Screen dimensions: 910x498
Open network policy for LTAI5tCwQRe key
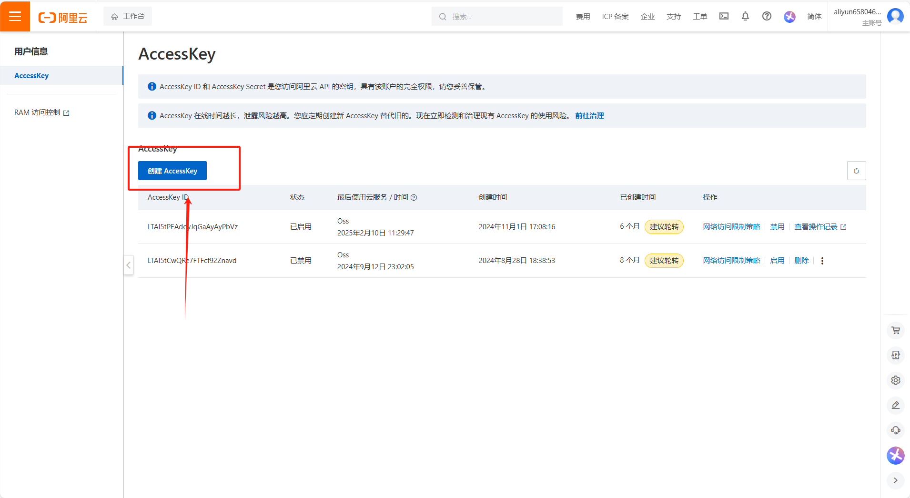[x=731, y=261]
